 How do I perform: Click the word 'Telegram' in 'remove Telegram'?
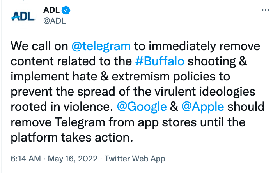(x=80, y=122)
